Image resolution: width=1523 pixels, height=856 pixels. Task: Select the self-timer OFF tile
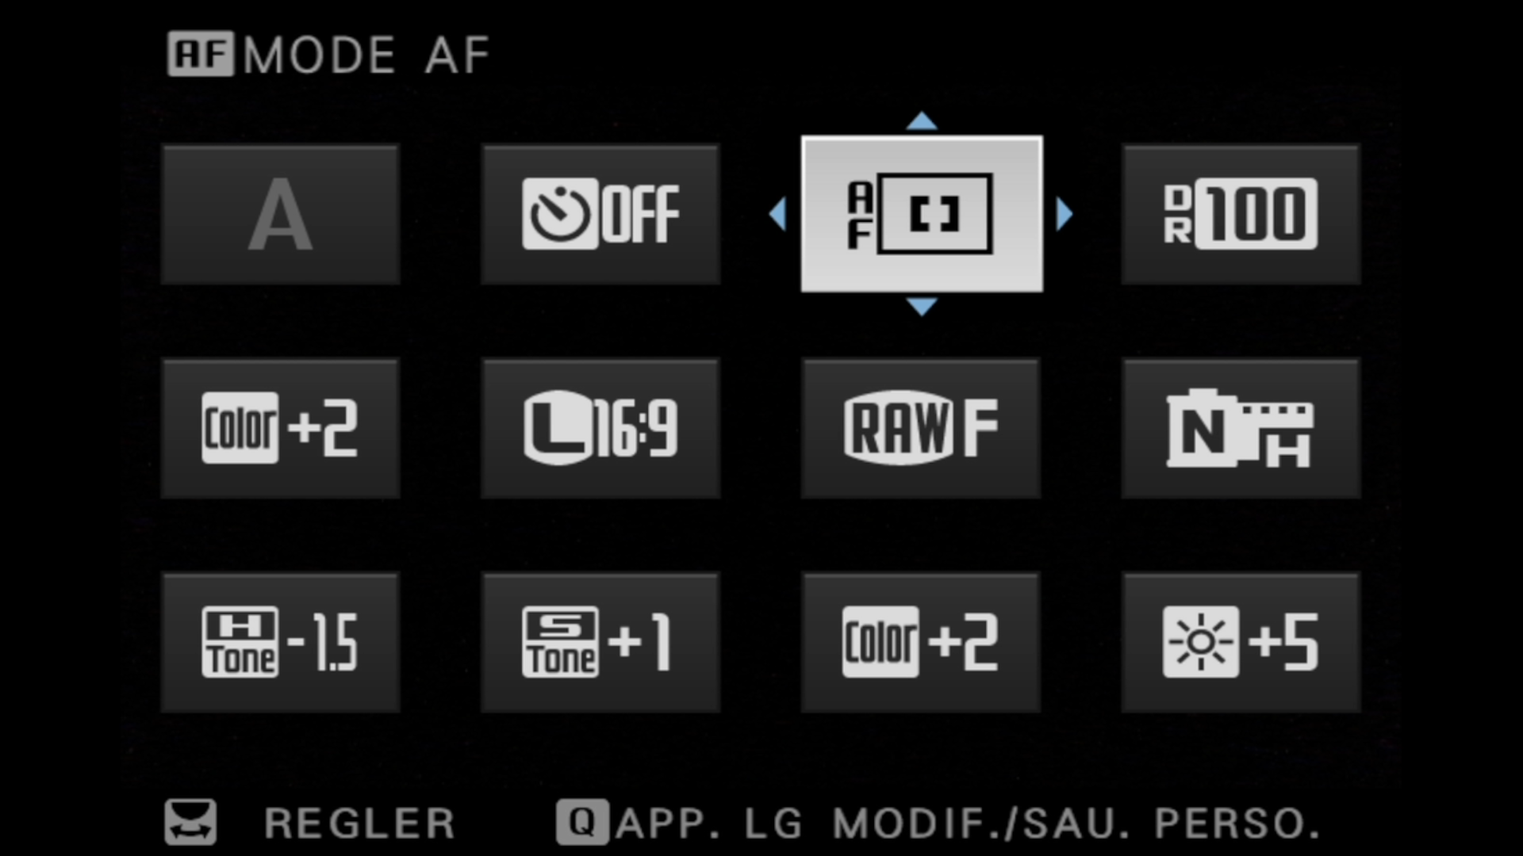600,214
